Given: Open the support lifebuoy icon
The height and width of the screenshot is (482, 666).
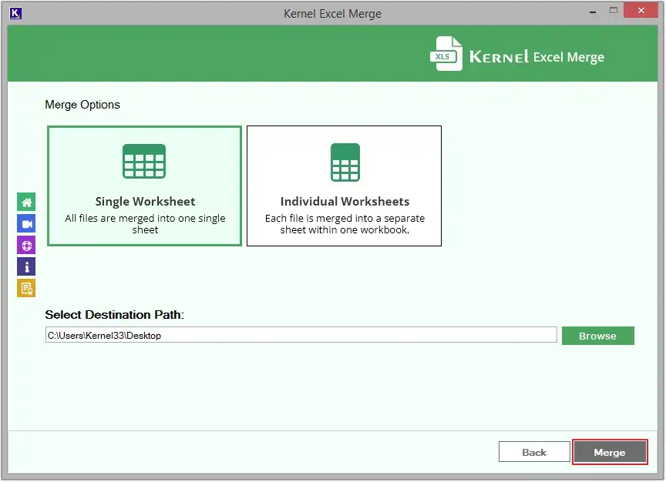Looking at the screenshot, I should pos(26,246).
